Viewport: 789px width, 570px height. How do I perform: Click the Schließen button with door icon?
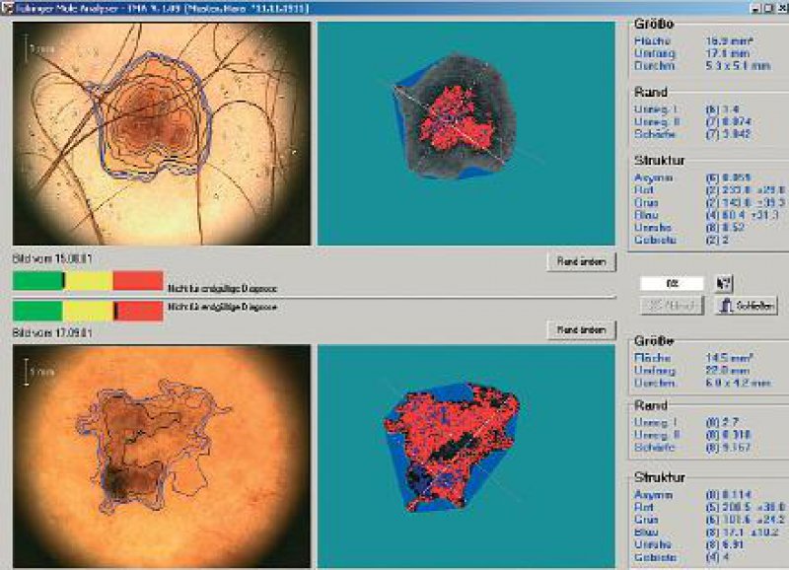(747, 306)
